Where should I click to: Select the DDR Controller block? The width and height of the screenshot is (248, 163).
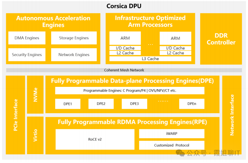tap(221, 39)
